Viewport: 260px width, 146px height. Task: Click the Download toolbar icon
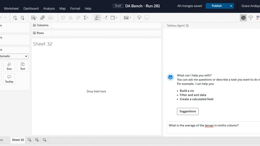pyautogui.click(x=139, y=17)
